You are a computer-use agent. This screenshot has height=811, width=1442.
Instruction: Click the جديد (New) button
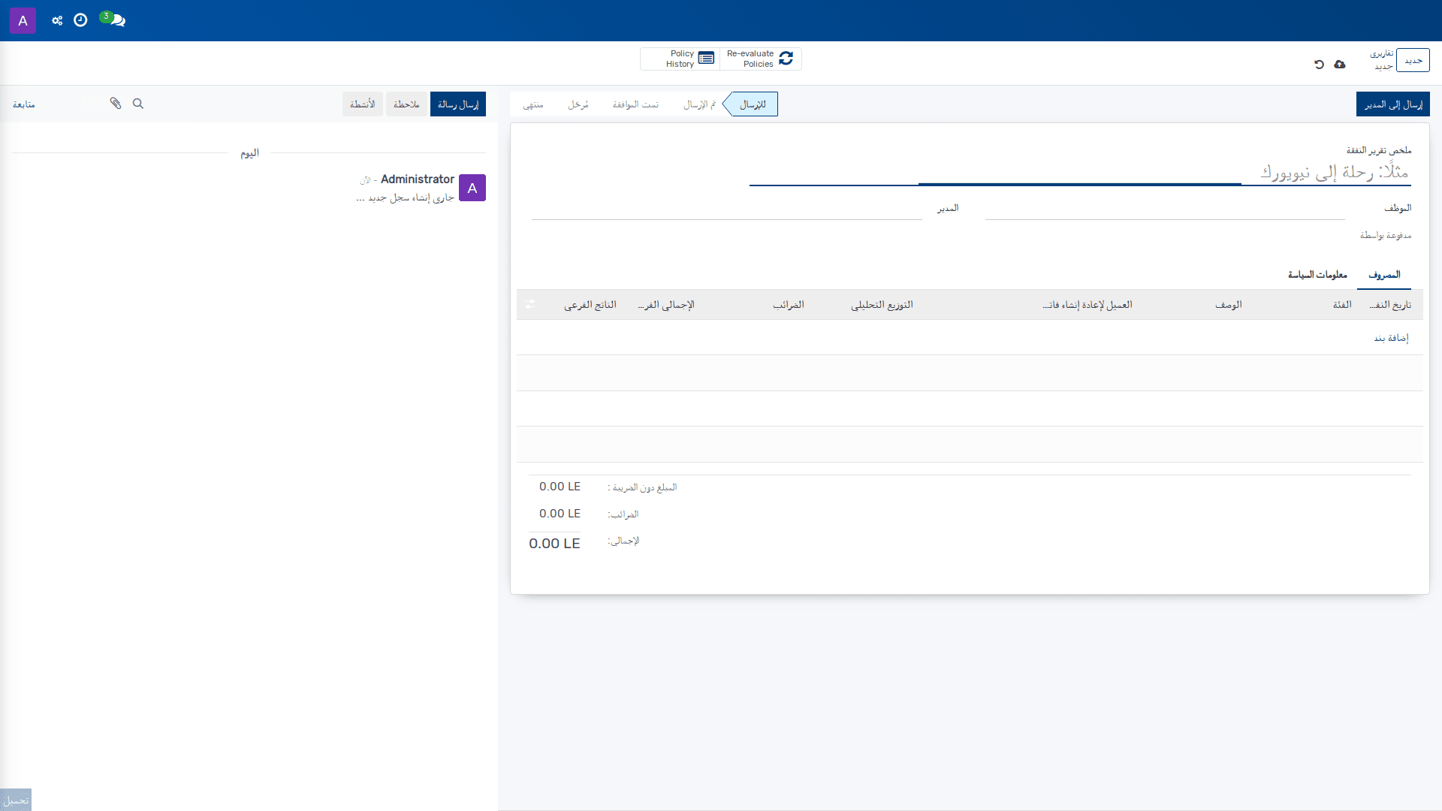tap(1413, 60)
